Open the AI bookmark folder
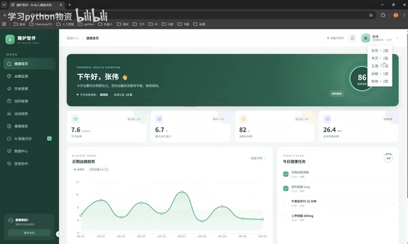This screenshot has width=408, height=244. (153, 24)
